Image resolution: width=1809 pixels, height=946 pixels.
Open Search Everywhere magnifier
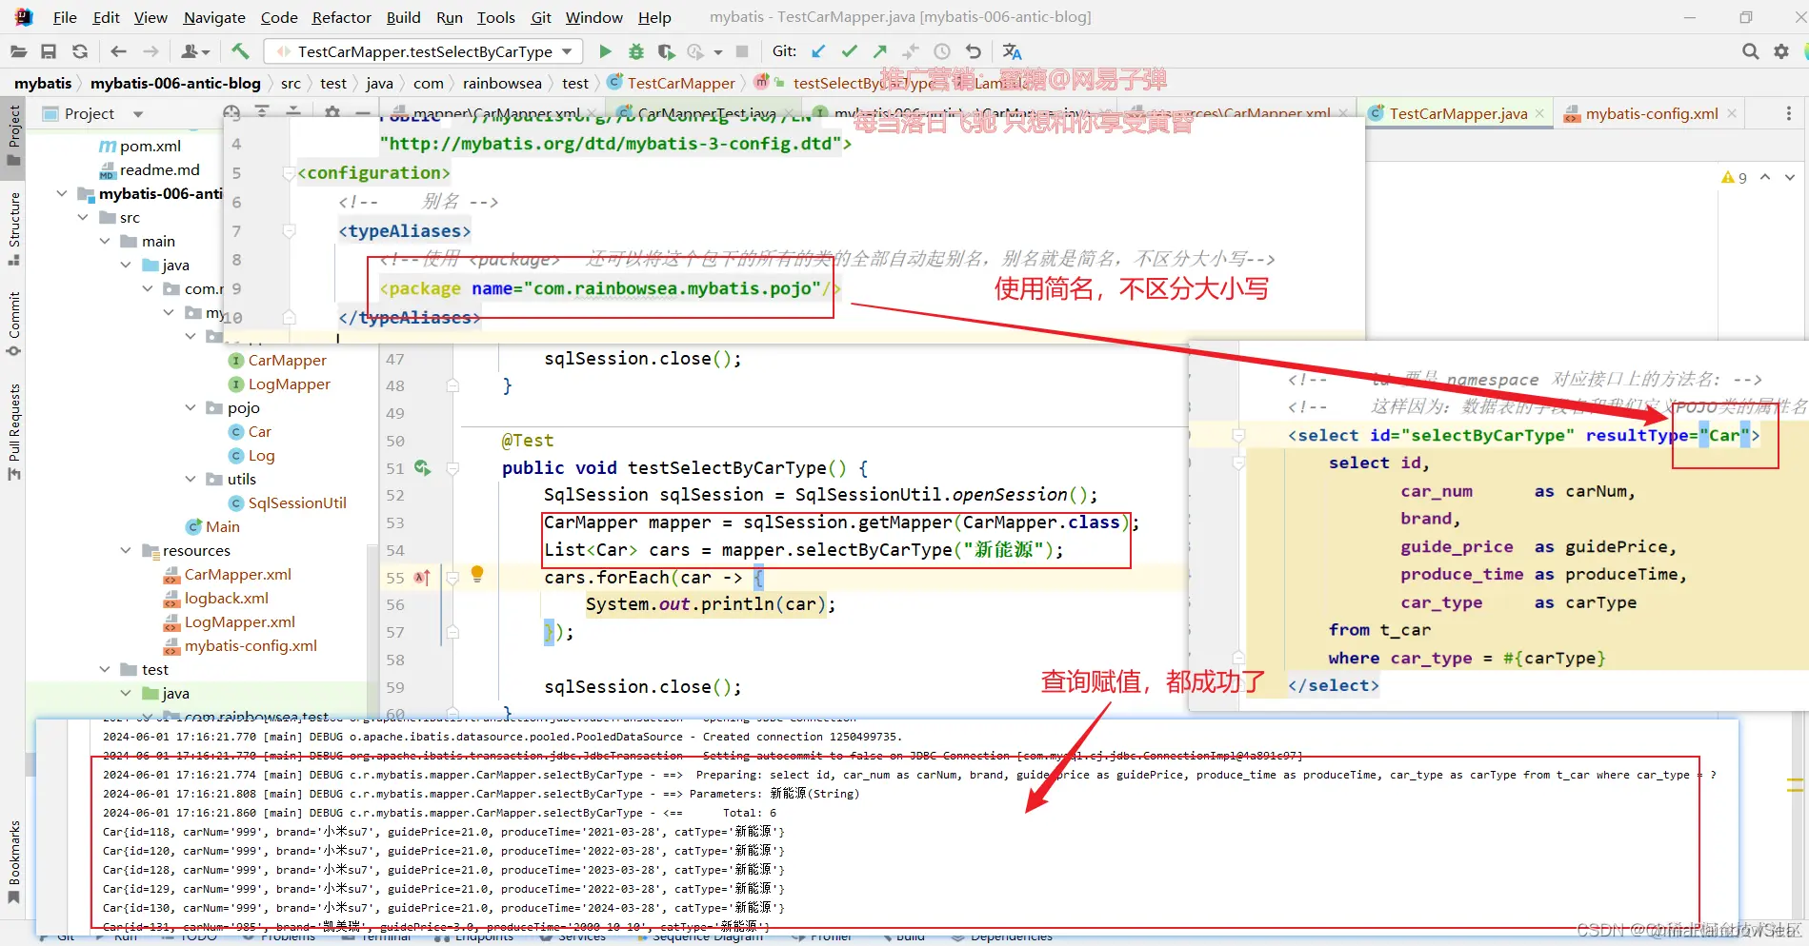coord(1750,51)
